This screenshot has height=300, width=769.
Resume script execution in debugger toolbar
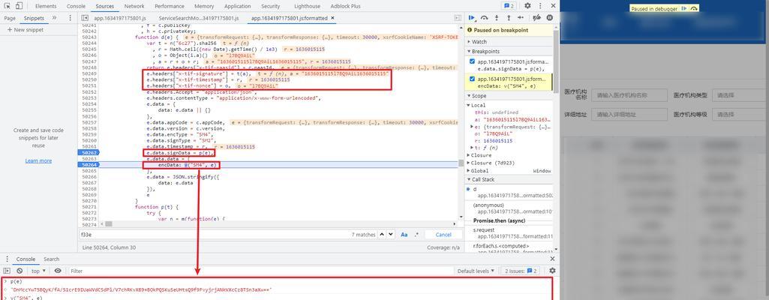[x=472, y=18]
